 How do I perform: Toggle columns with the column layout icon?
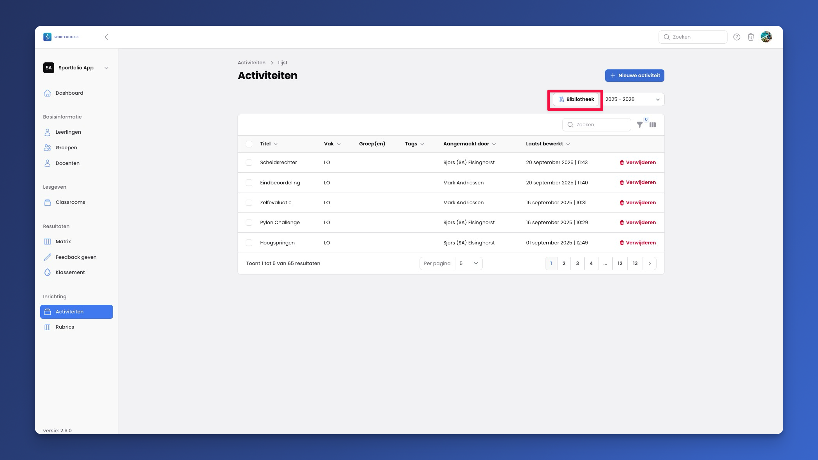coord(653,125)
